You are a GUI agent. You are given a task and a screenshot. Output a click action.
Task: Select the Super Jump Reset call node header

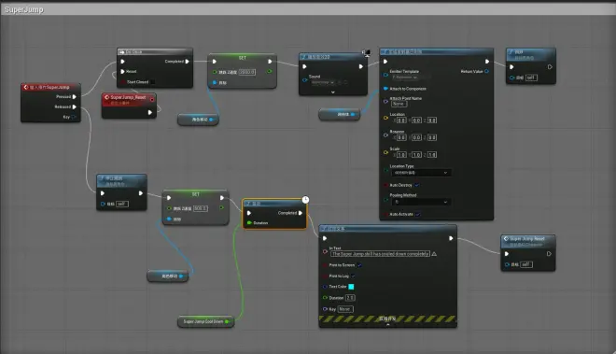pyautogui.click(x=528, y=241)
